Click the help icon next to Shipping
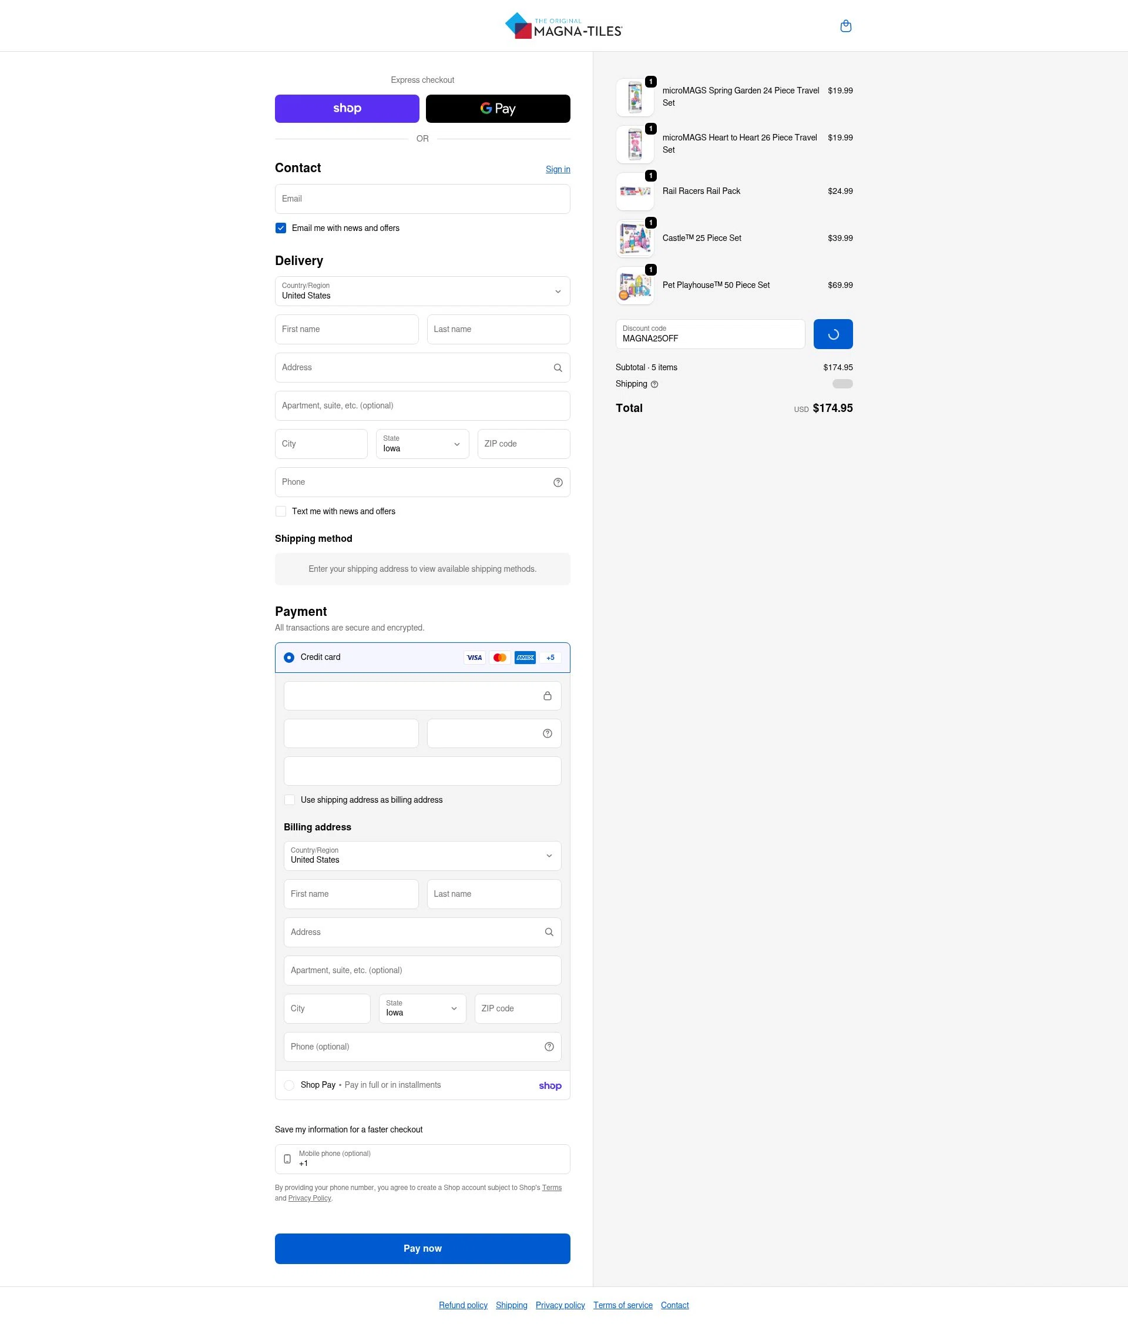The height and width of the screenshot is (1324, 1128). tap(654, 384)
